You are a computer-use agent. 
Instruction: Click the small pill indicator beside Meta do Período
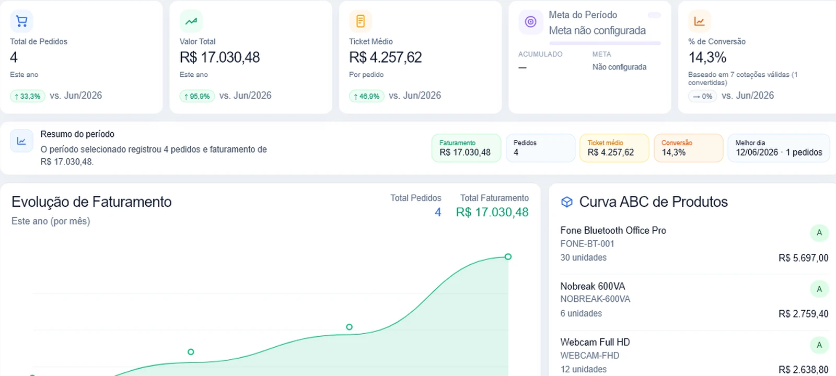(654, 15)
